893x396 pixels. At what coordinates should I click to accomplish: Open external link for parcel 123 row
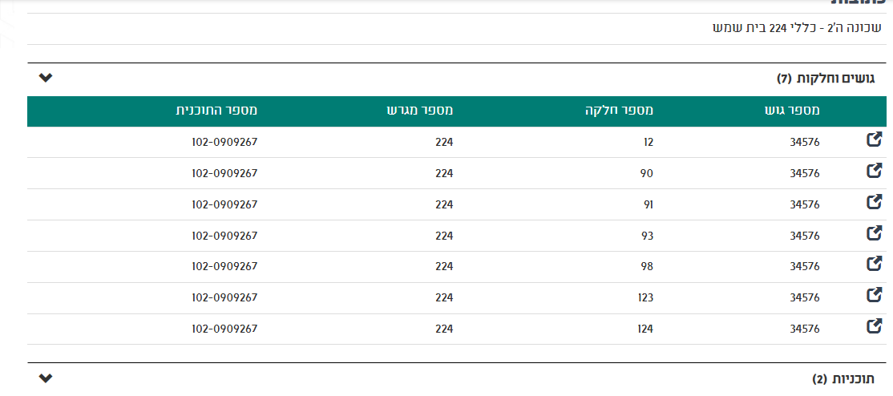[x=875, y=296]
